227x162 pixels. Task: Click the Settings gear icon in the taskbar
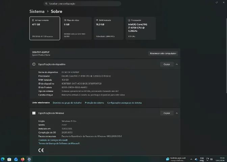29,159
